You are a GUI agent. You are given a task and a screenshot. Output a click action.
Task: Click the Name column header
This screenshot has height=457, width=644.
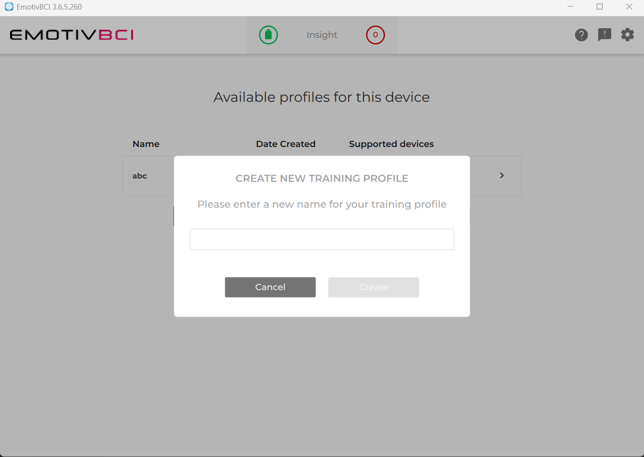coord(146,144)
